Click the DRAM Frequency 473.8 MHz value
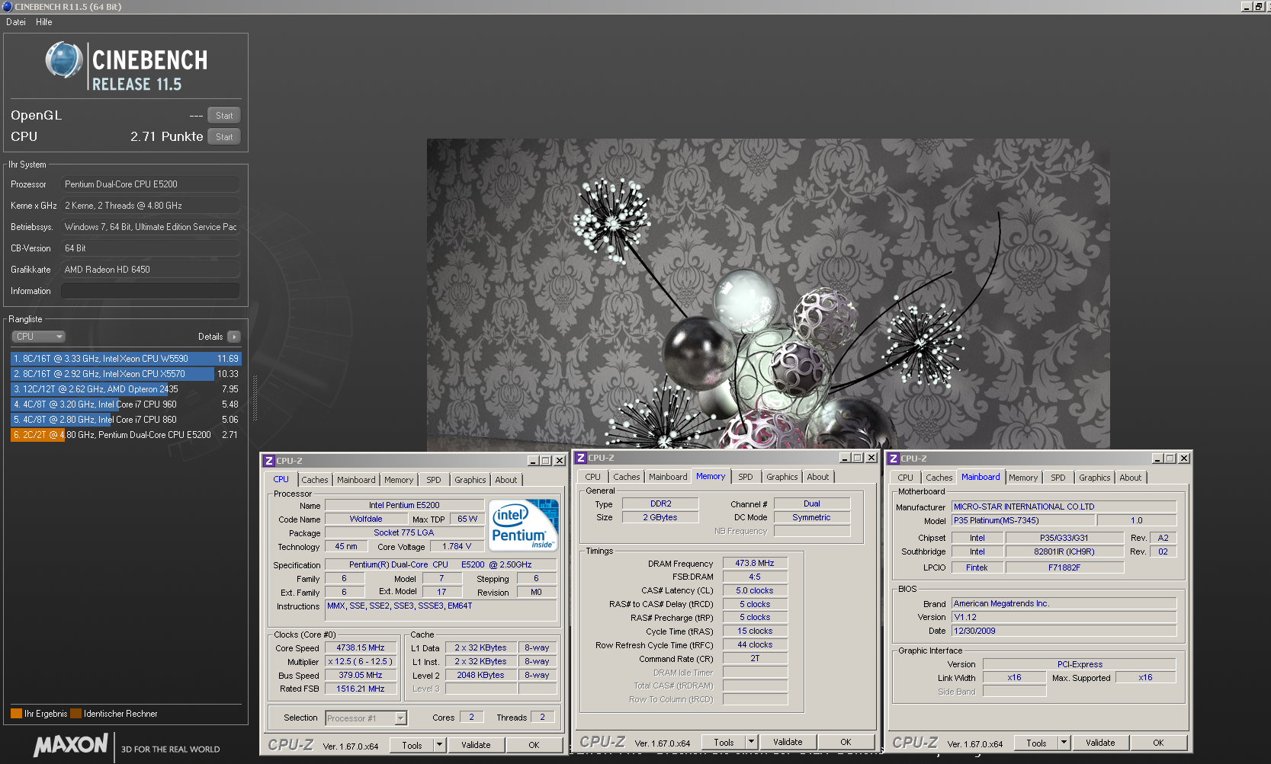The height and width of the screenshot is (764, 1271). (755, 564)
